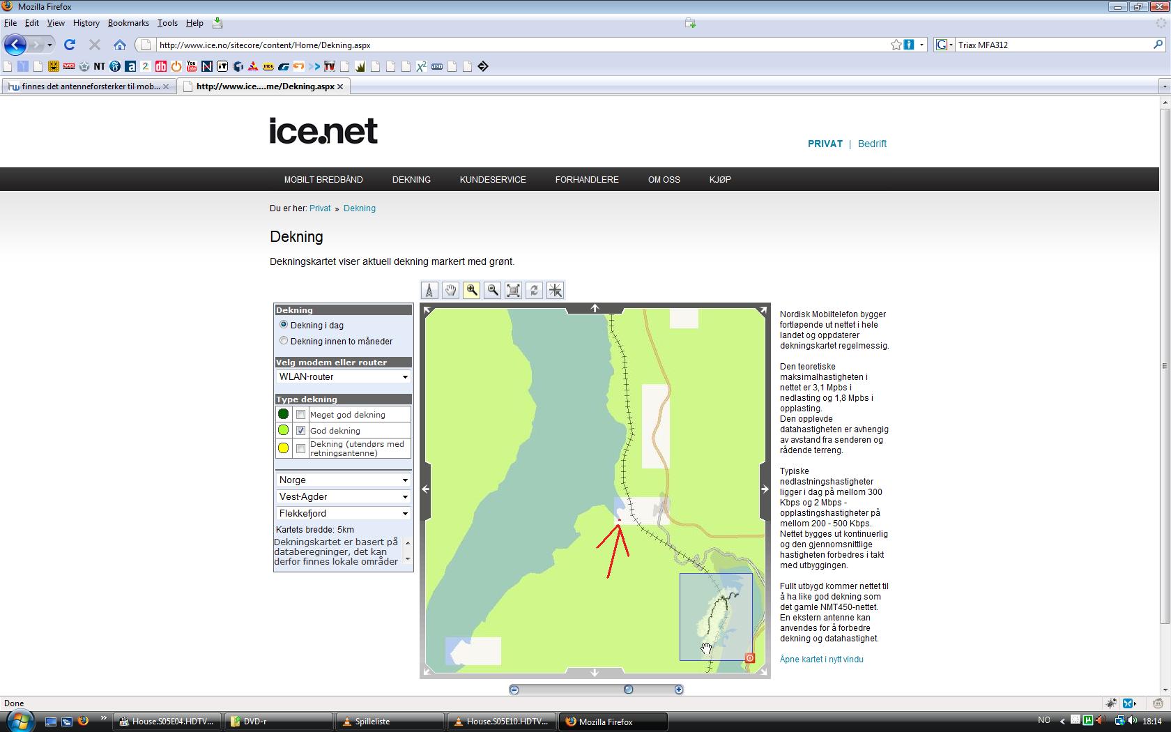Click Åpne kartet i nytt vindu
Image resolution: width=1171 pixels, height=732 pixels.
[x=822, y=659]
